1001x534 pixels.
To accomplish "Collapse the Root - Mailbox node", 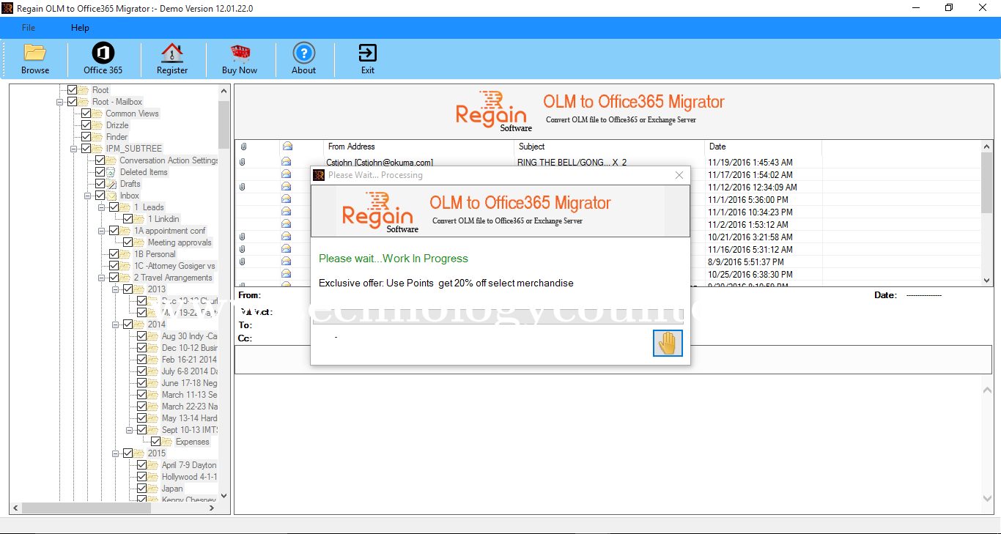I will 60,102.
